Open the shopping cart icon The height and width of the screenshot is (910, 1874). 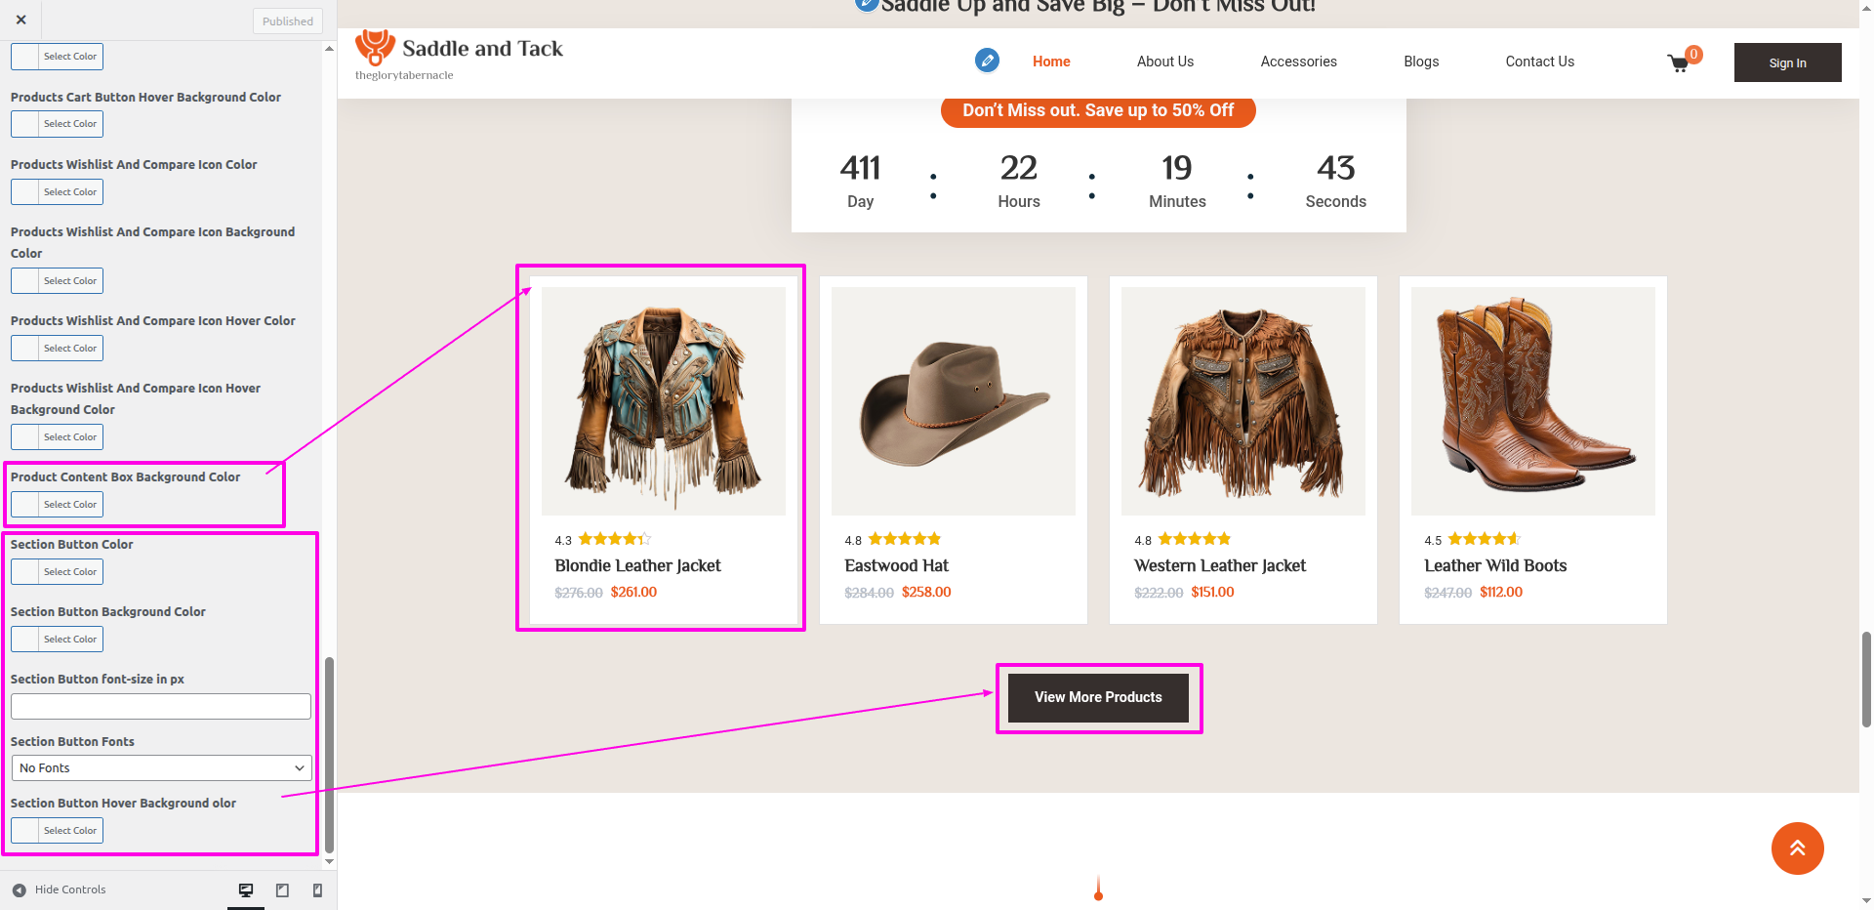1679,63
